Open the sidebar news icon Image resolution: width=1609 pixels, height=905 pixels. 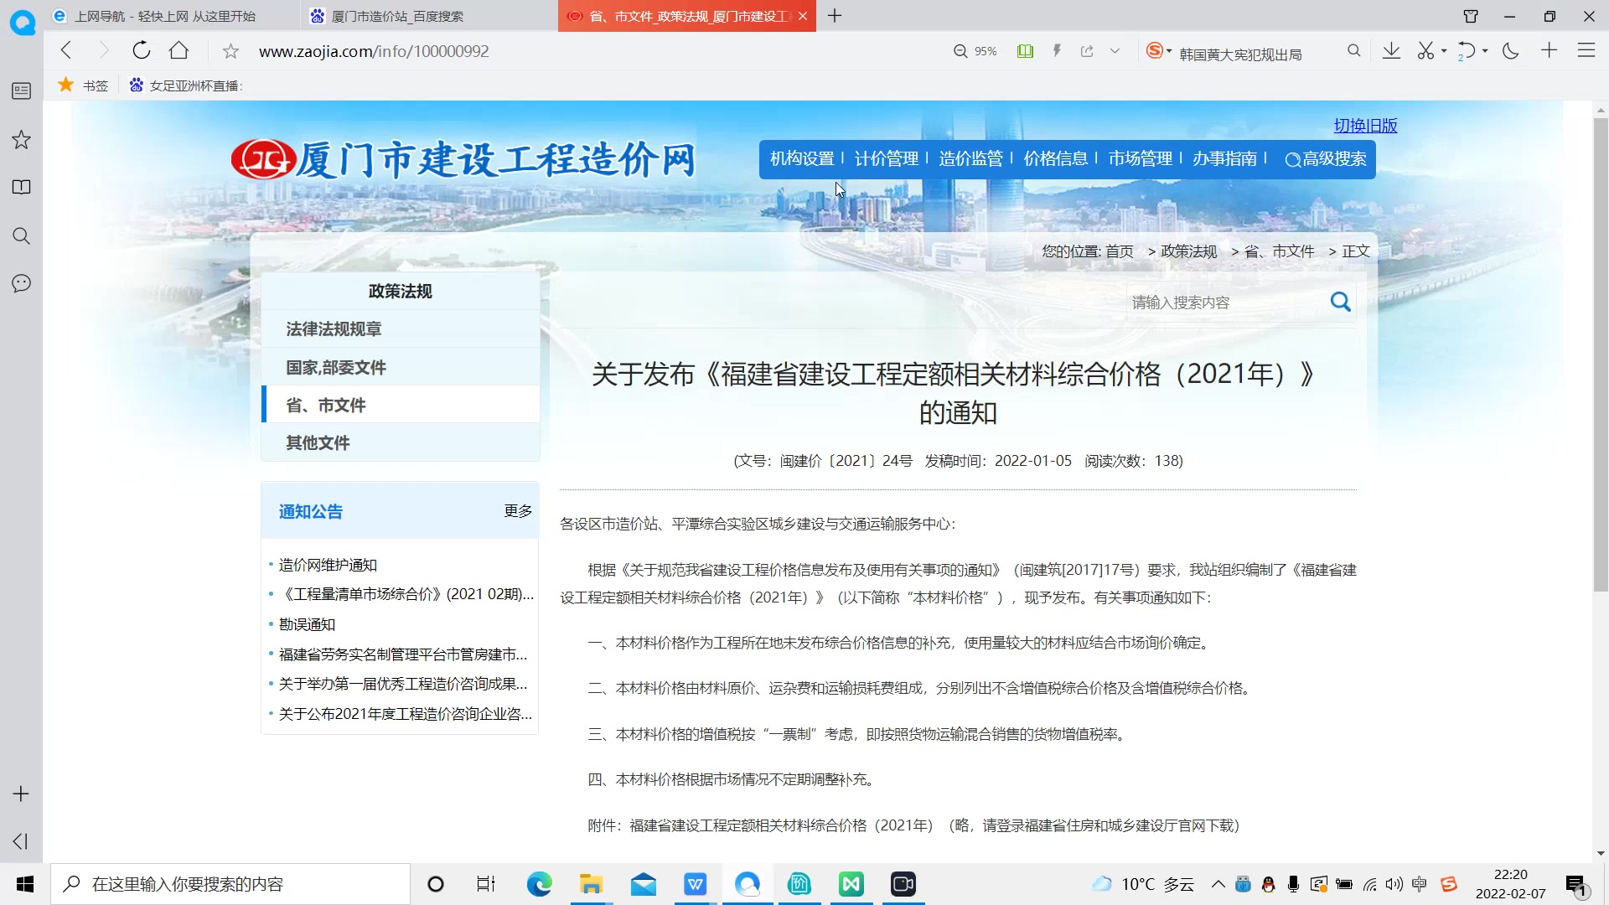click(x=22, y=90)
